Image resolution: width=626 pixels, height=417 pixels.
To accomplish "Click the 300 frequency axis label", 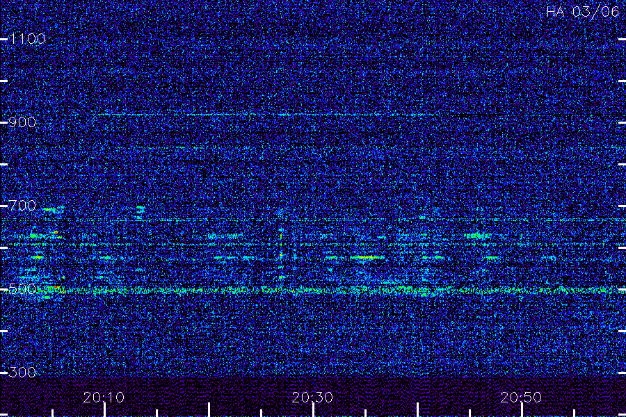I will tap(22, 373).
